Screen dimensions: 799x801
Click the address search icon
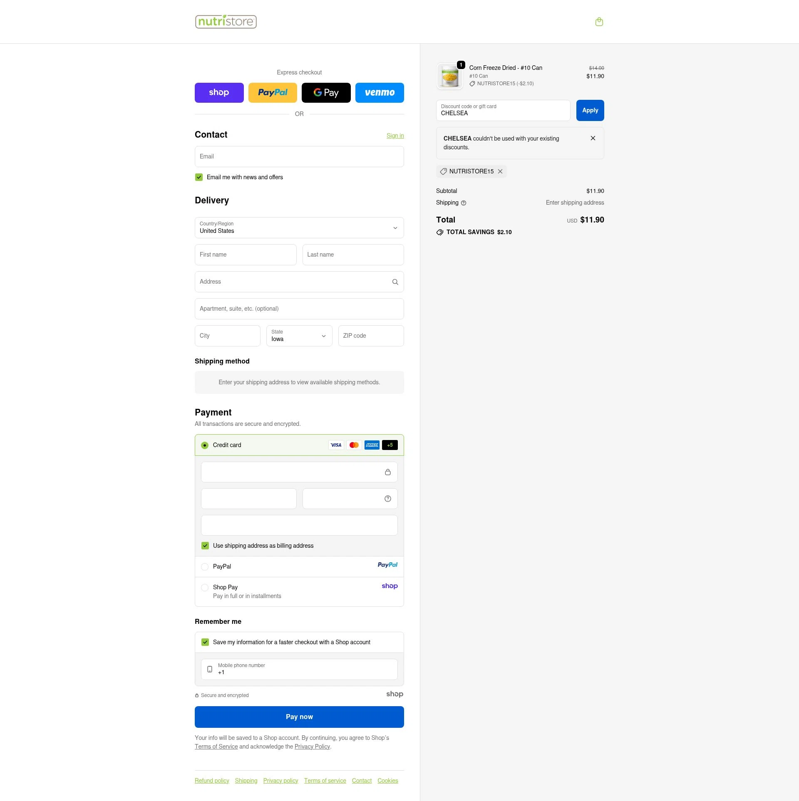pos(395,282)
